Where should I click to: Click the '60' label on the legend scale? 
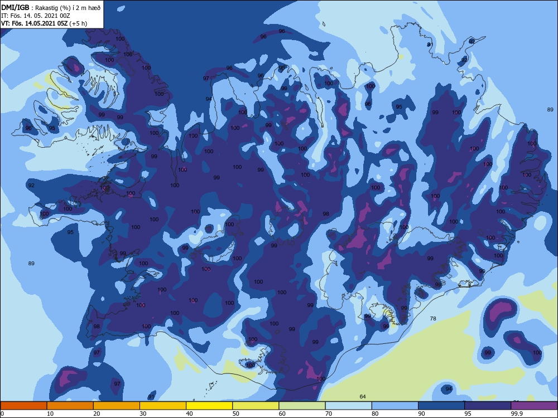tap(282, 414)
